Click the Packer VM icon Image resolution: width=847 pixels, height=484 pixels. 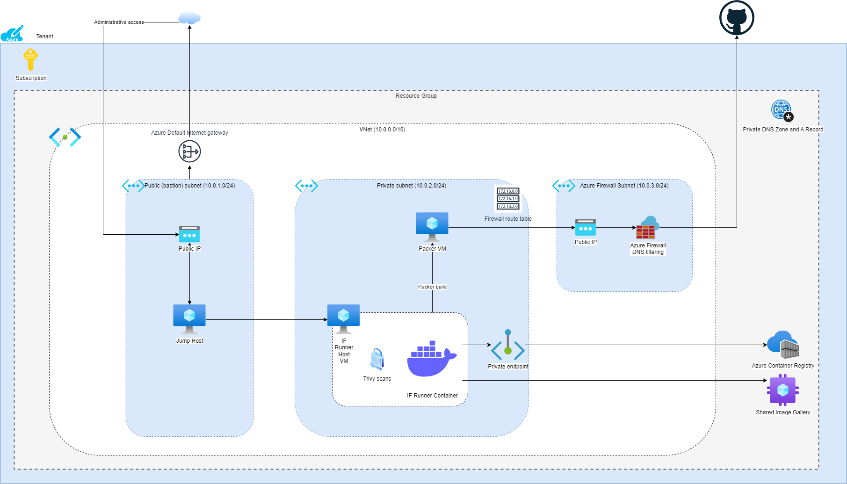pos(432,227)
